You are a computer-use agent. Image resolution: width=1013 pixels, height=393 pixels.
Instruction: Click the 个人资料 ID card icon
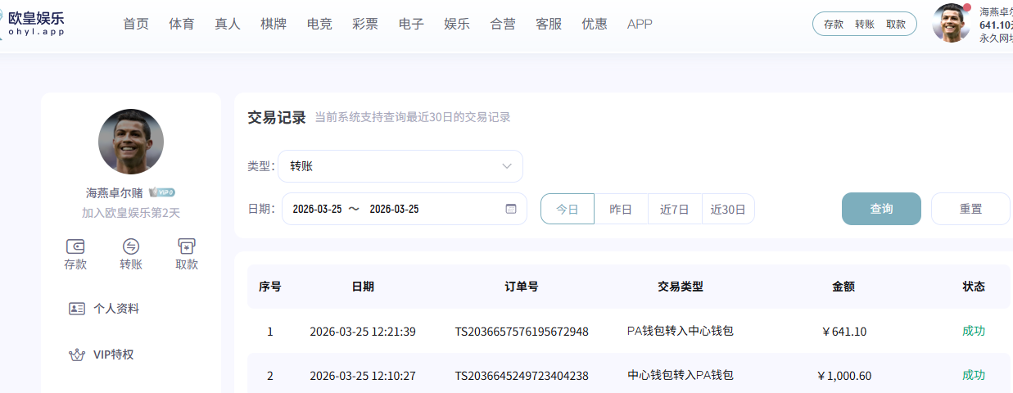pyautogui.click(x=77, y=309)
